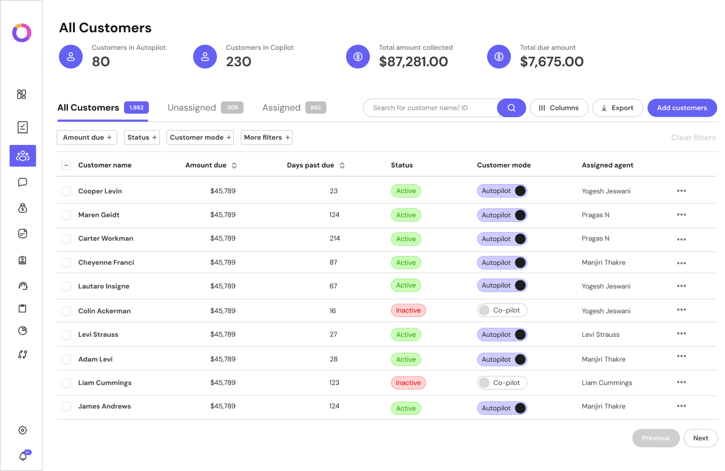Expand the Status filter
This screenshot has width=725, height=471.
click(x=142, y=137)
